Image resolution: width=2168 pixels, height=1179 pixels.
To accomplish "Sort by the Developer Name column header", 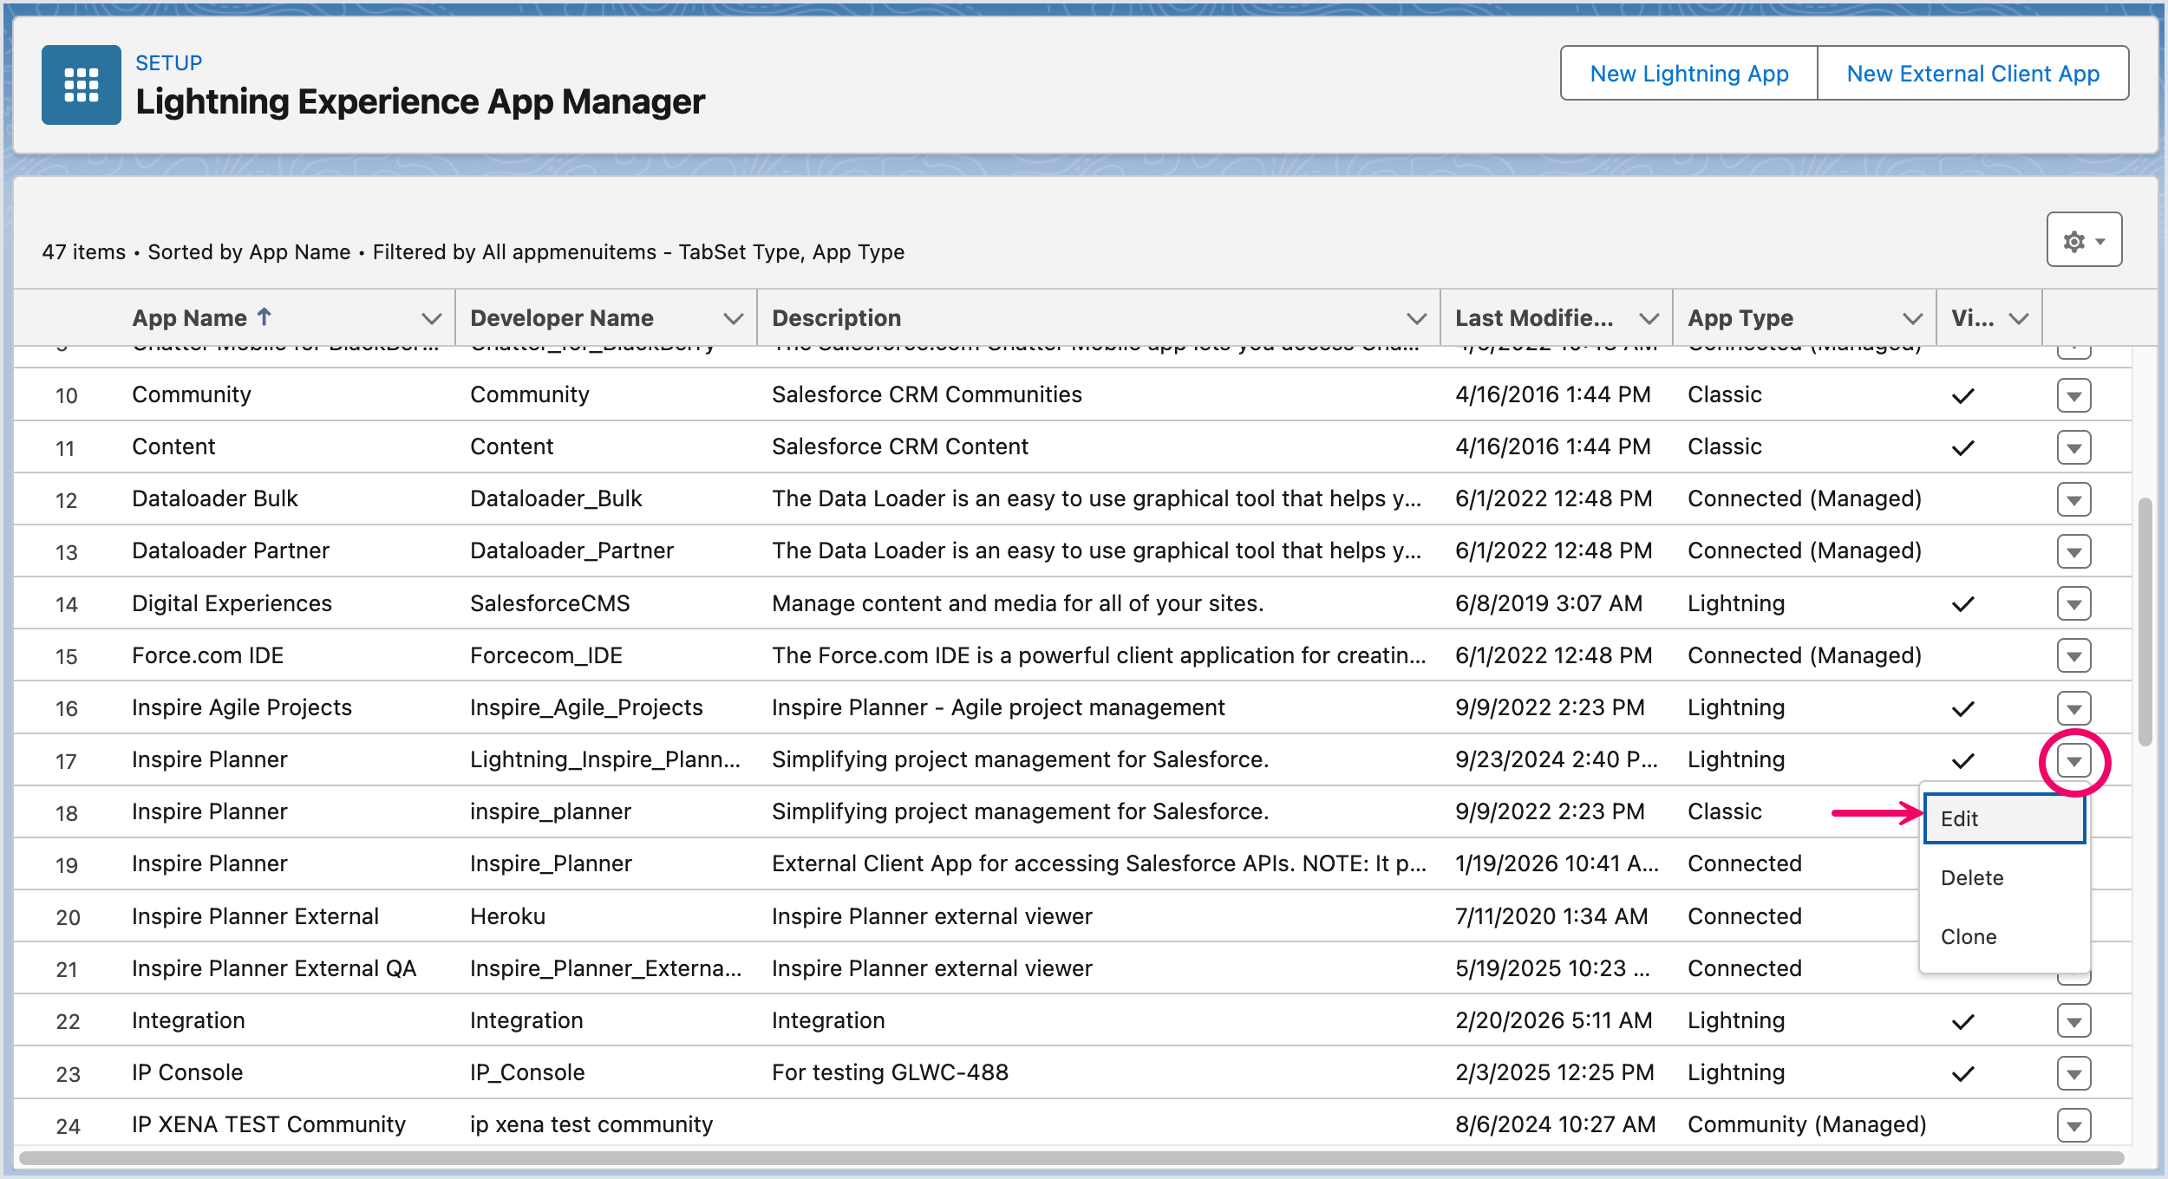I will point(562,318).
